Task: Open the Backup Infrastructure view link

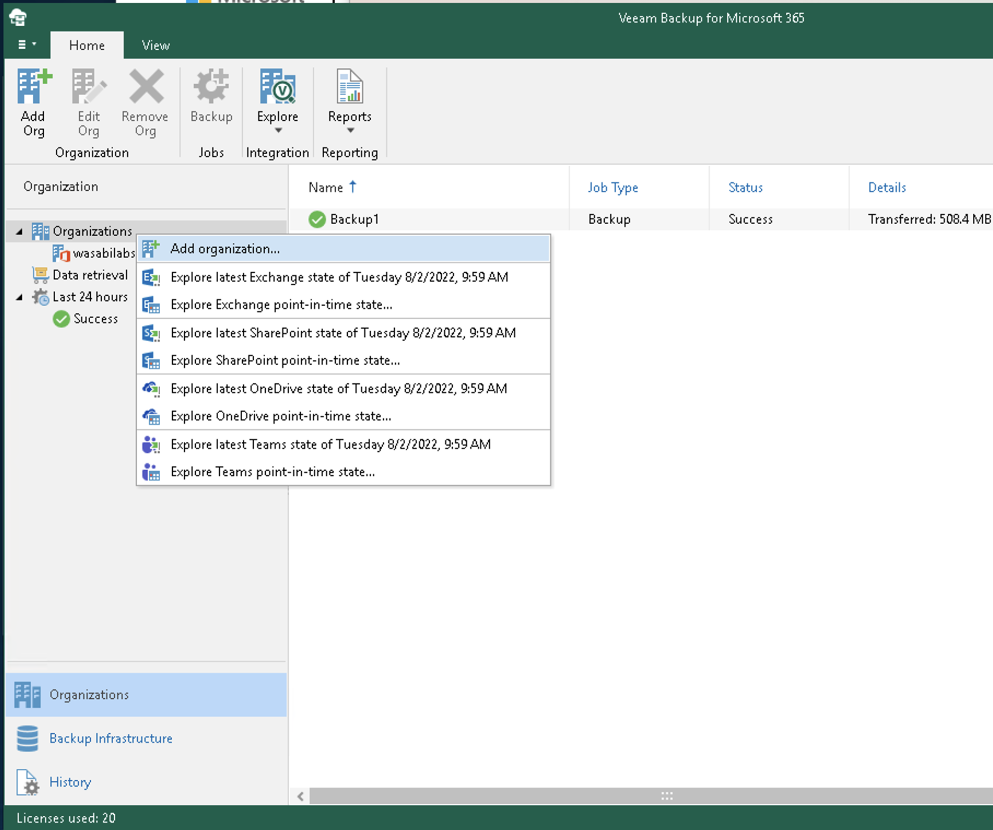Action: (x=111, y=739)
